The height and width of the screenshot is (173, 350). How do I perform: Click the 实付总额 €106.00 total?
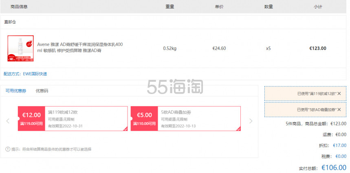[x=323, y=167]
